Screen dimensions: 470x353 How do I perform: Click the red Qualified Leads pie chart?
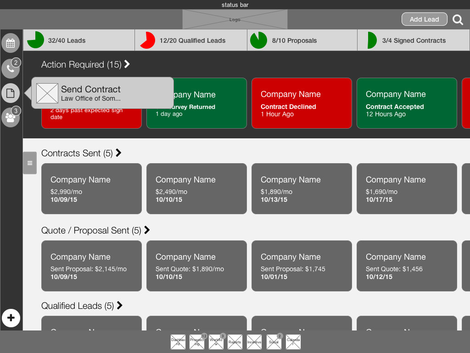[147, 40]
